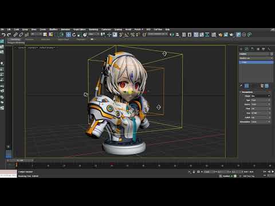Activate the Select and Manipulate tool
Screen dimensions: 275x206
(x=109, y=34)
